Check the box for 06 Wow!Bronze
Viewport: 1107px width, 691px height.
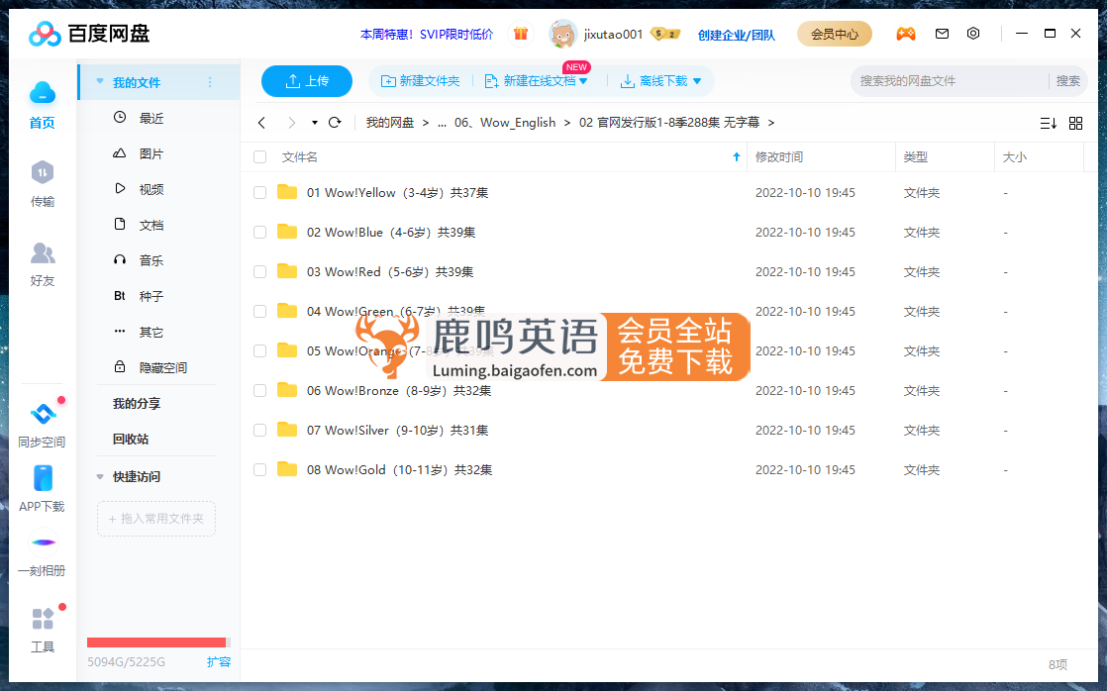coord(259,390)
